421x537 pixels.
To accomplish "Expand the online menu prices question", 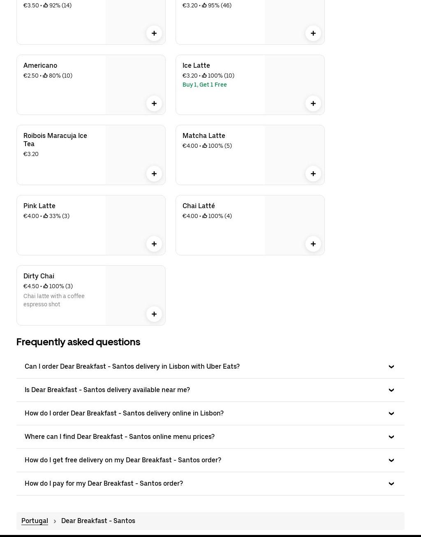I will coord(210,437).
